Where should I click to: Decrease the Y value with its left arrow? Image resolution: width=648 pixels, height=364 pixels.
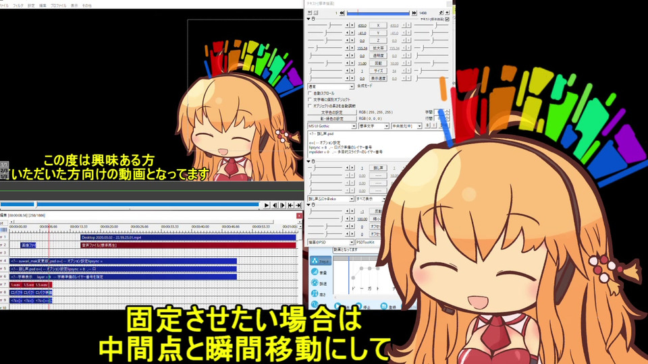click(x=347, y=33)
